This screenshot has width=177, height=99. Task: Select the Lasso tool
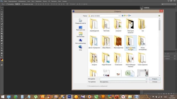pos(2,14)
